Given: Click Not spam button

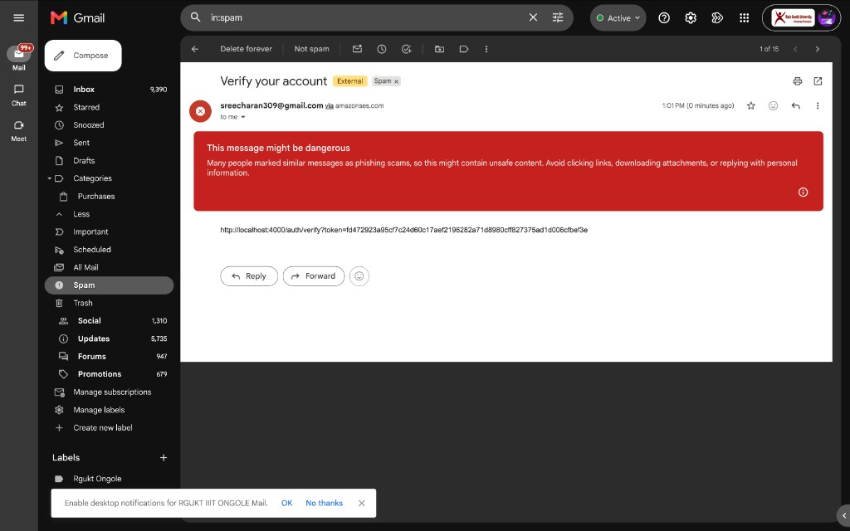Looking at the screenshot, I should (312, 49).
